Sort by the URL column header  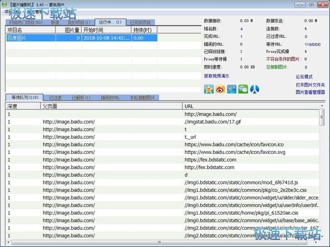(x=251, y=106)
